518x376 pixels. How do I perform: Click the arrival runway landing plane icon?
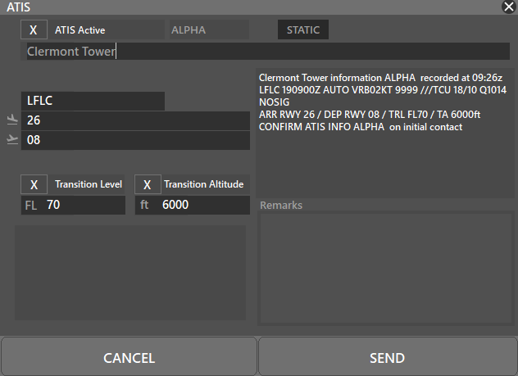(x=12, y=120)
